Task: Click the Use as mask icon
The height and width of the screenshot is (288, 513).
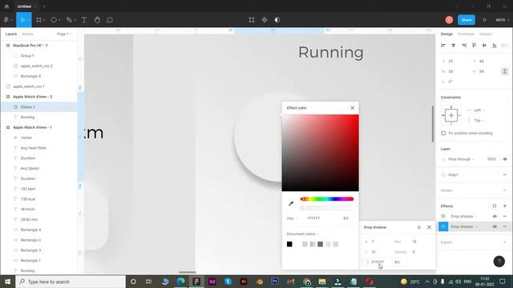Action: pyautogui.click(x=277, y=20)
